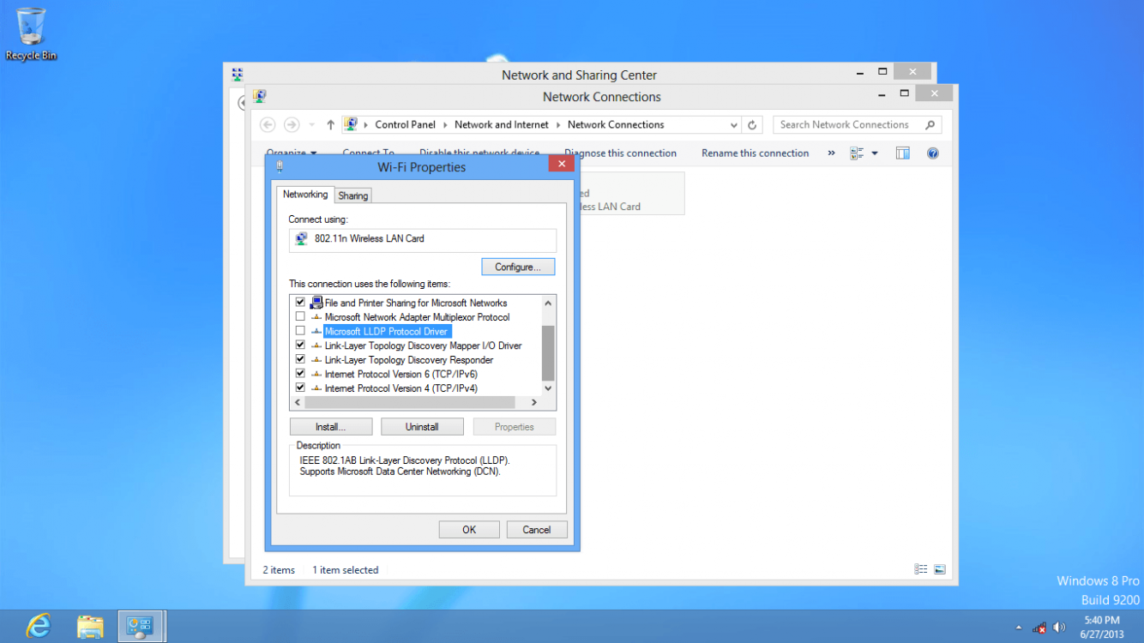Refresh the Network Connections window
Viewport: 1144px width, 643px height.
click(752, 125)
